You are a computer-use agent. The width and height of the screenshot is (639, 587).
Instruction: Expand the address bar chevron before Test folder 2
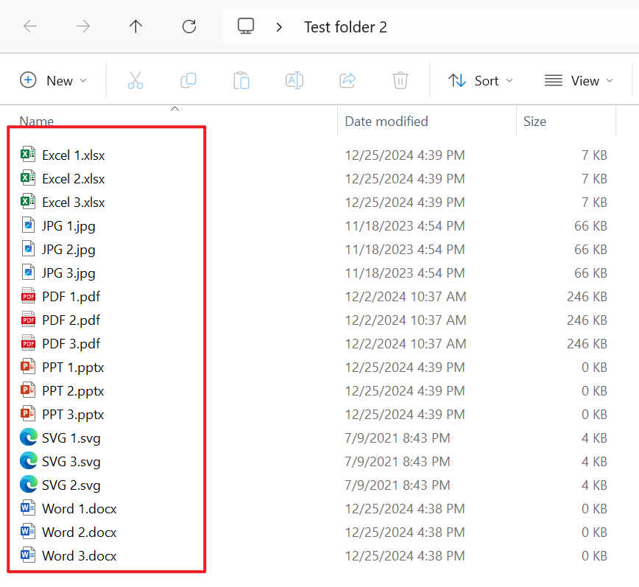point(279,27)
